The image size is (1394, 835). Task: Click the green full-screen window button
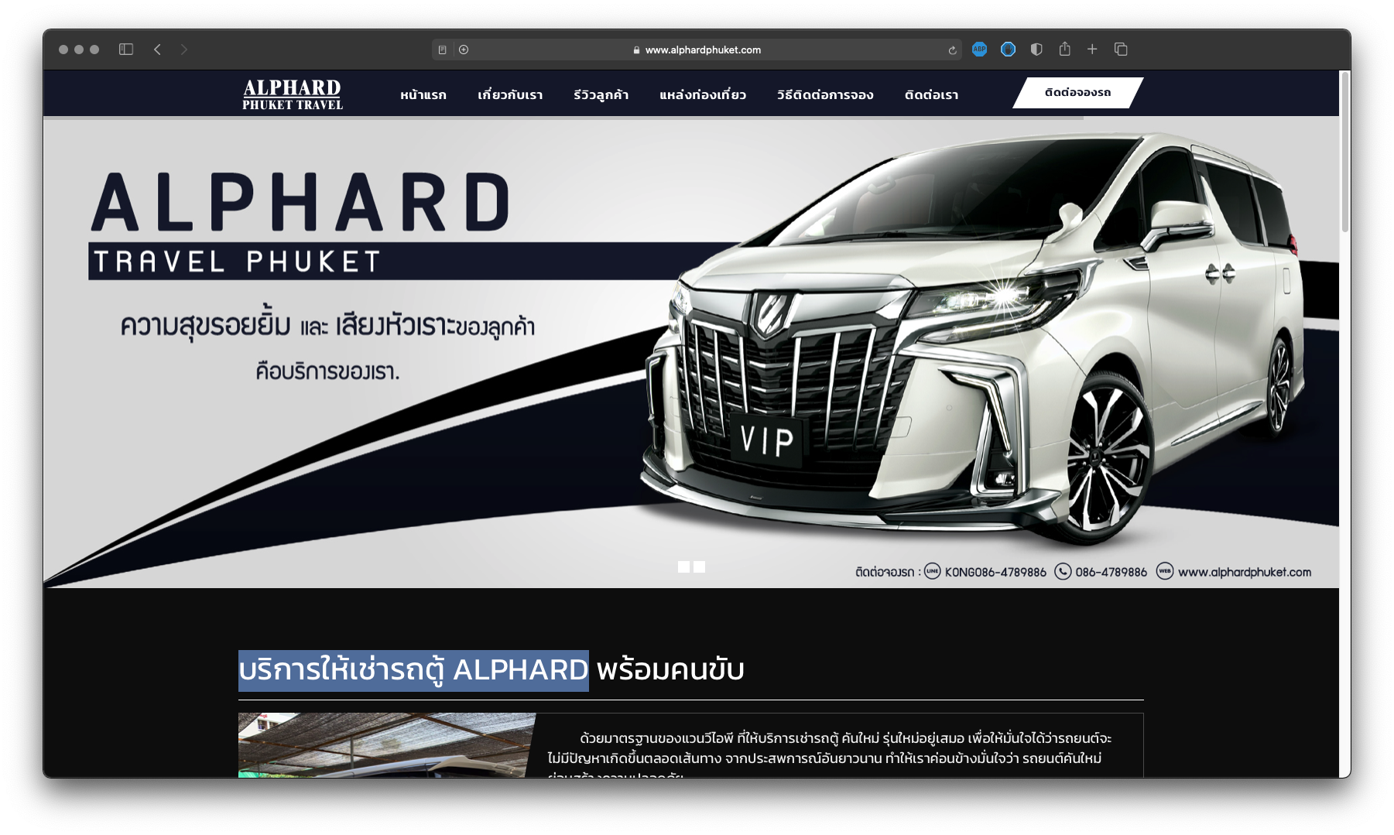tap(94, 50)
